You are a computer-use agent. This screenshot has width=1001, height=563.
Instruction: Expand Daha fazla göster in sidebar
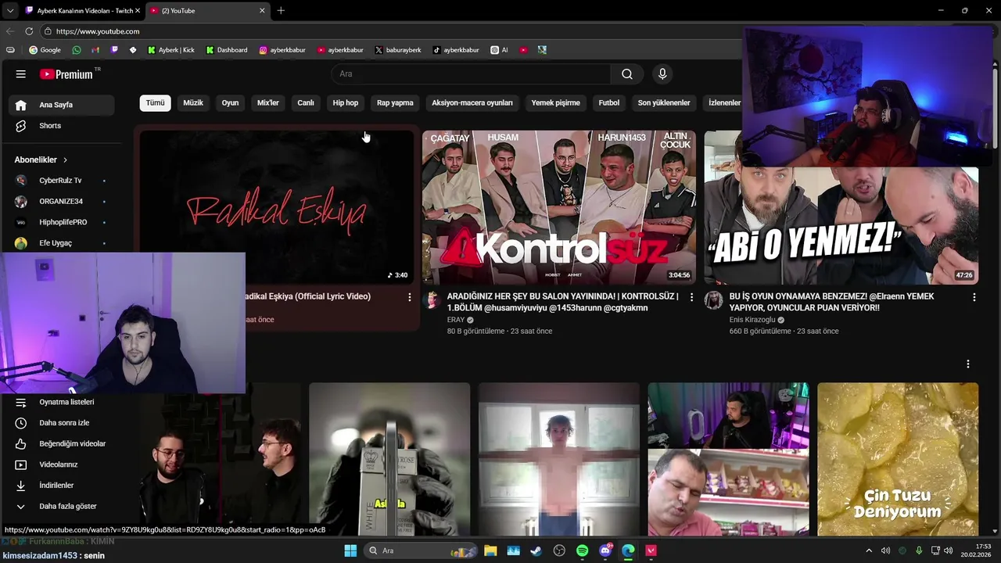62,506
